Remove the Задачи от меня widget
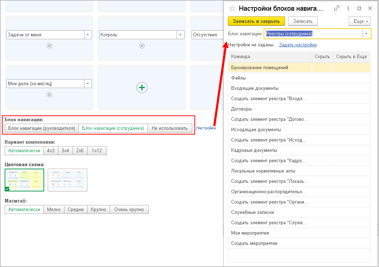This screenshot has width=379, height=267. [49, 46]
